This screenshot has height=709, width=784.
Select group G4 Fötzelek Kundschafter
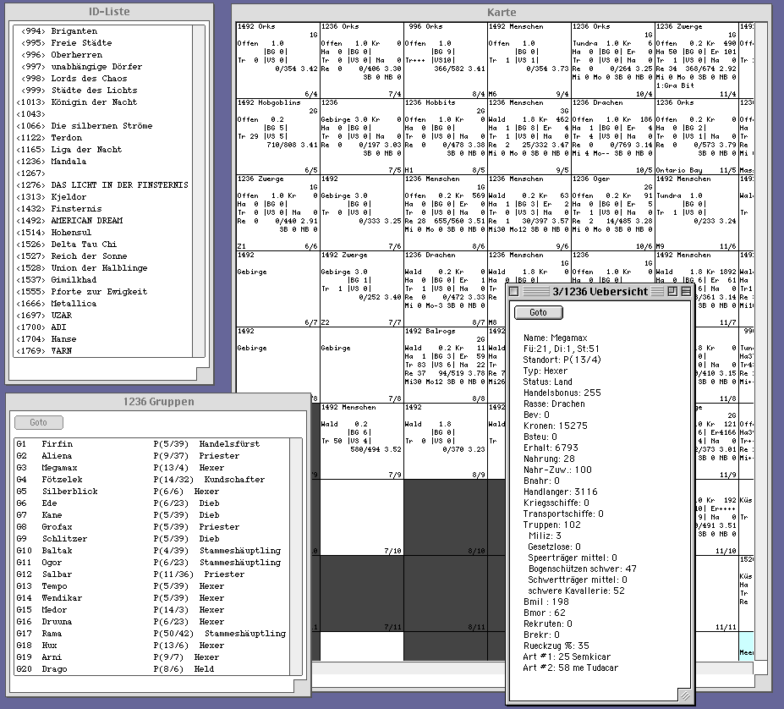click(151, 480)
